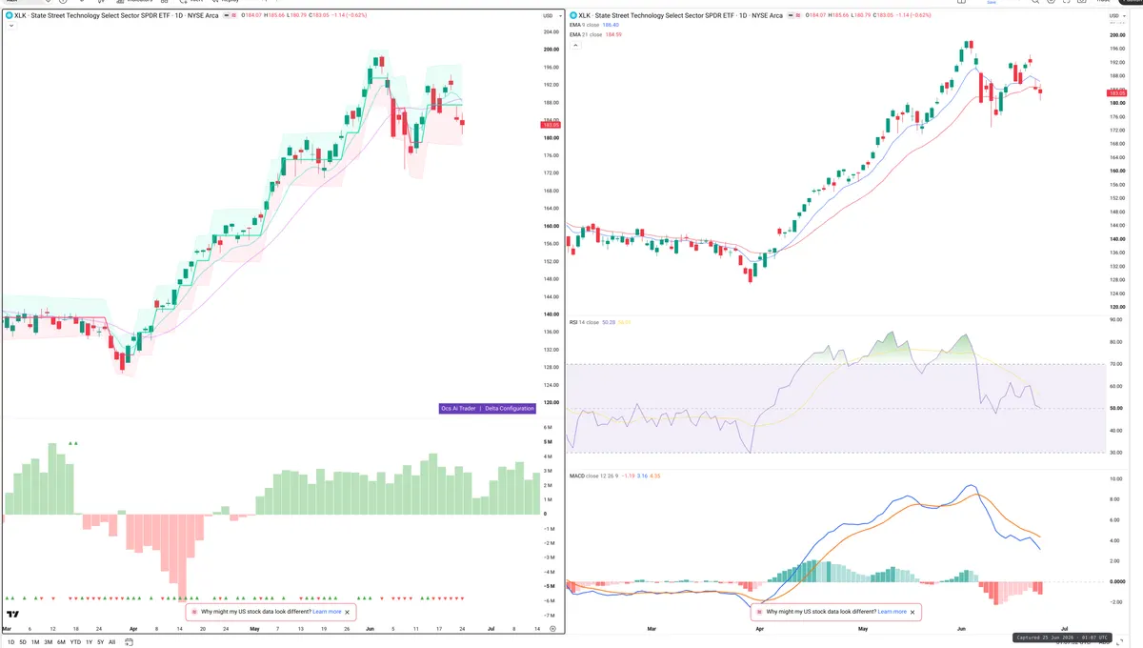Image resolution: width=1143 pixels, height=648 pixels.
Task: Click the 200.00 price level on left axis
Action: coord(551,50)
